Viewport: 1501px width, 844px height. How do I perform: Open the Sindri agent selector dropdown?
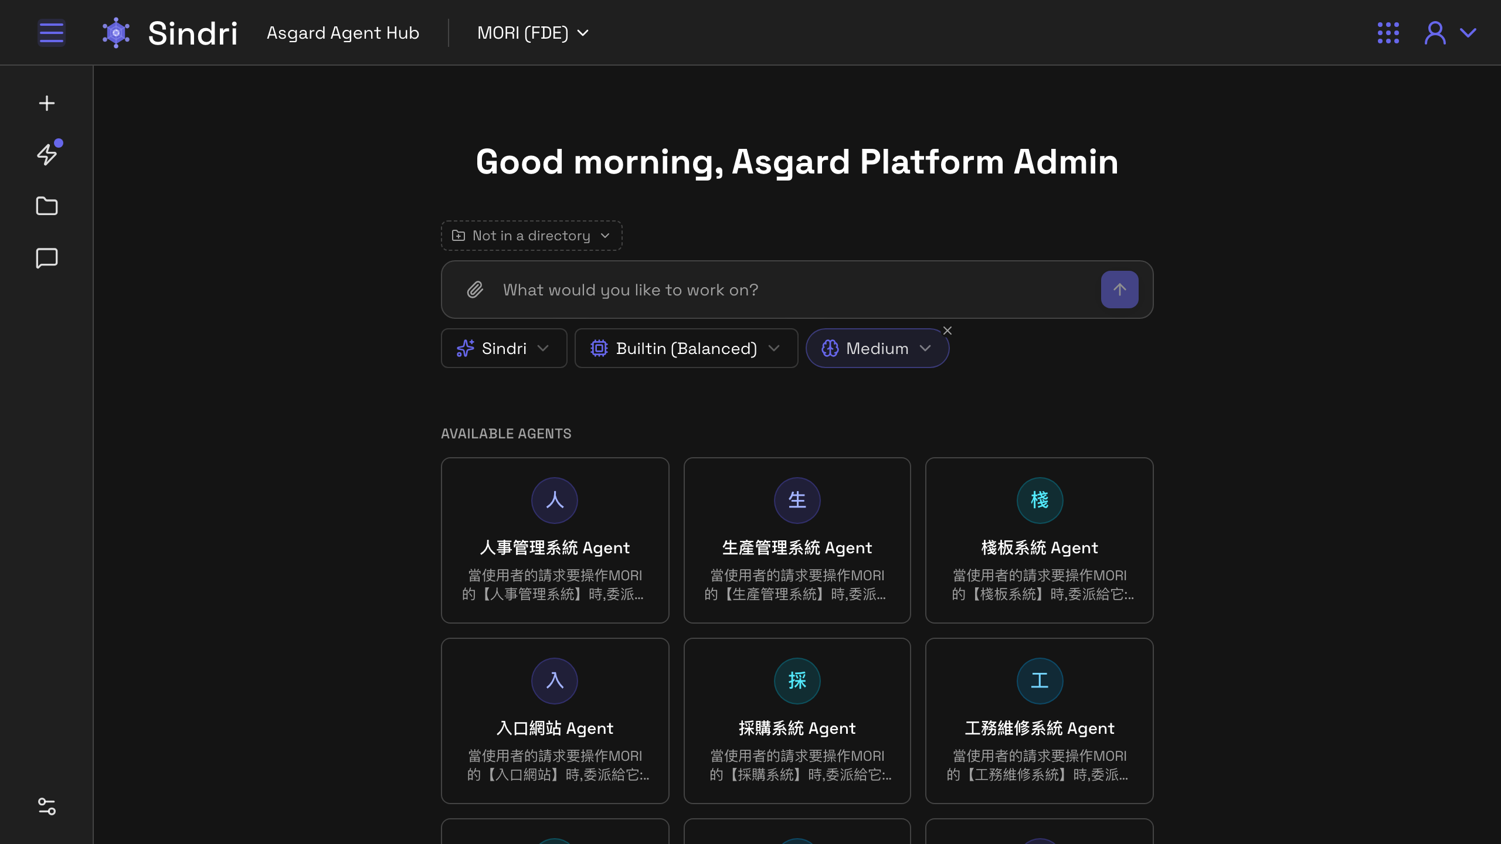pos(504,348)
